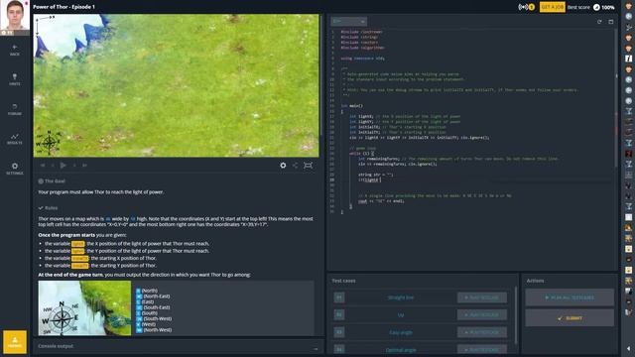Click the Actions panel heading
Screen dimensions: 635x357
[535, 281]
